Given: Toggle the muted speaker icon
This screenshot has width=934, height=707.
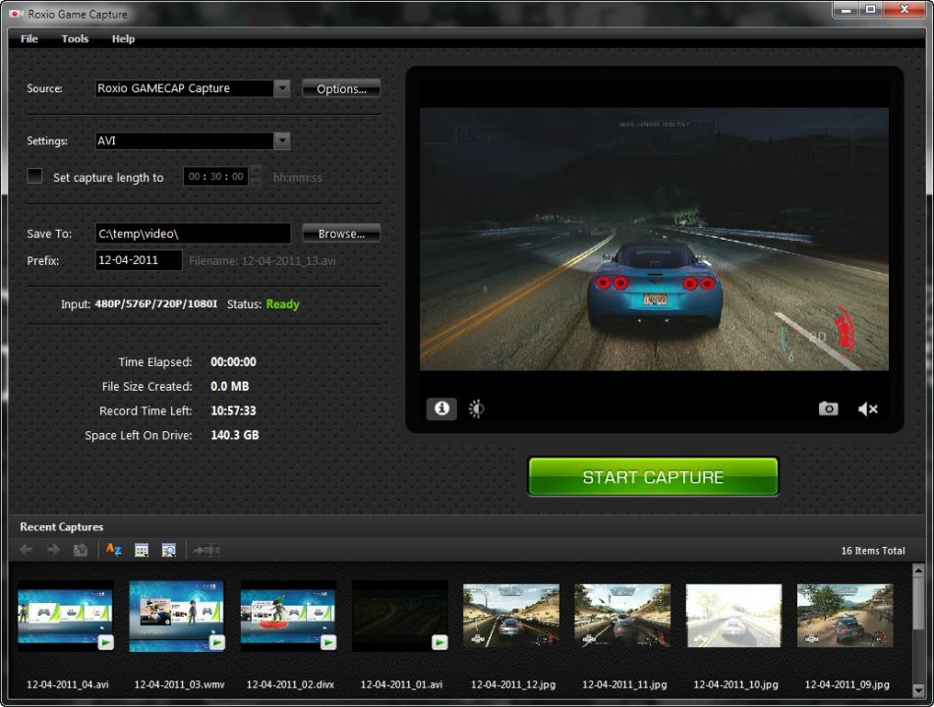Looking at the screenshot, I should tap(867, 408).
